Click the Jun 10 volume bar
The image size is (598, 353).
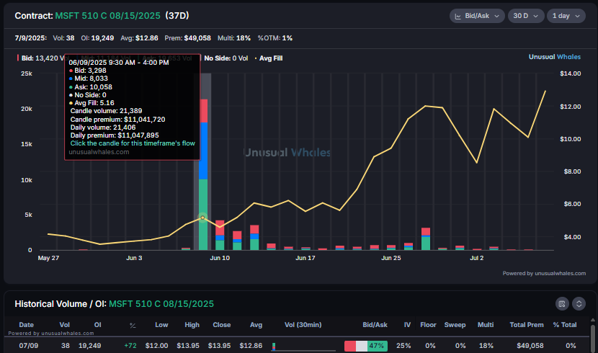tap(220, 235)
